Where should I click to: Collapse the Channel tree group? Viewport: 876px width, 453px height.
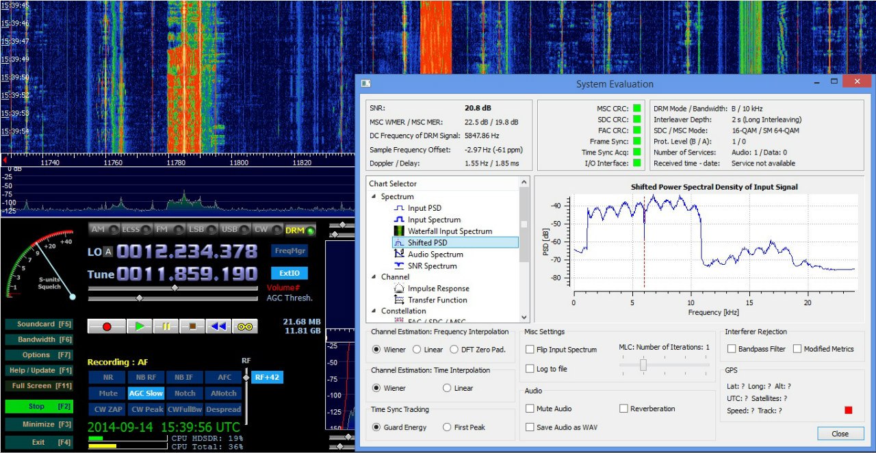(x=374, y=277)
